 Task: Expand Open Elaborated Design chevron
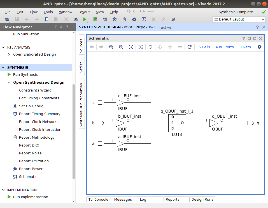coord(9,54)
